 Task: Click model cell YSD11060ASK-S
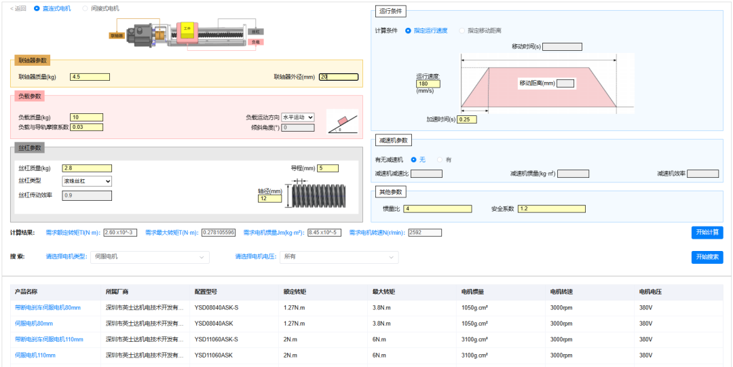point(217,339)
